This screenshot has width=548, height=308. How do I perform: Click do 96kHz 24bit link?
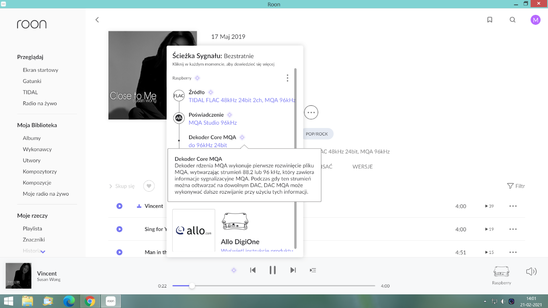point(208,145)
